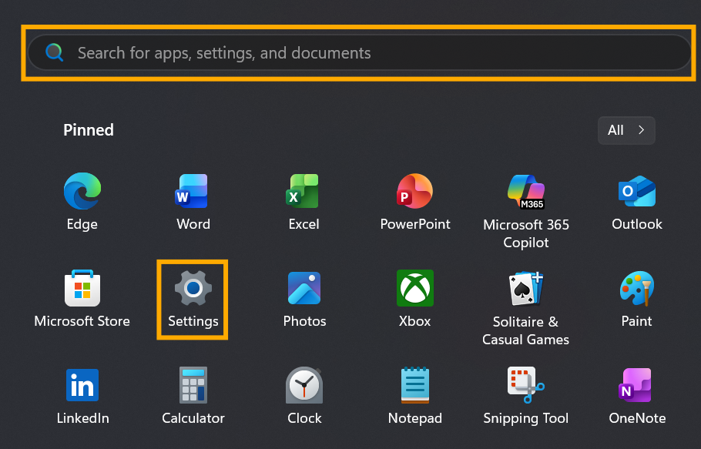The height and width of the screenshot is (449, 701).
Task: Launch the OneNote app
Action: point(636,395)
